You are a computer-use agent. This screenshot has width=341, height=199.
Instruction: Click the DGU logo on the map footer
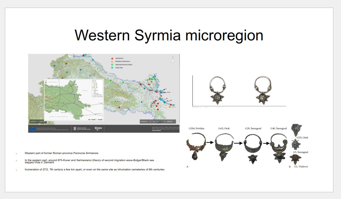click(x=98, y=129)
